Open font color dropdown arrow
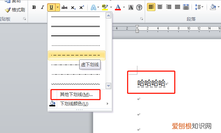The image size is (221, 133). click(124, 7)
